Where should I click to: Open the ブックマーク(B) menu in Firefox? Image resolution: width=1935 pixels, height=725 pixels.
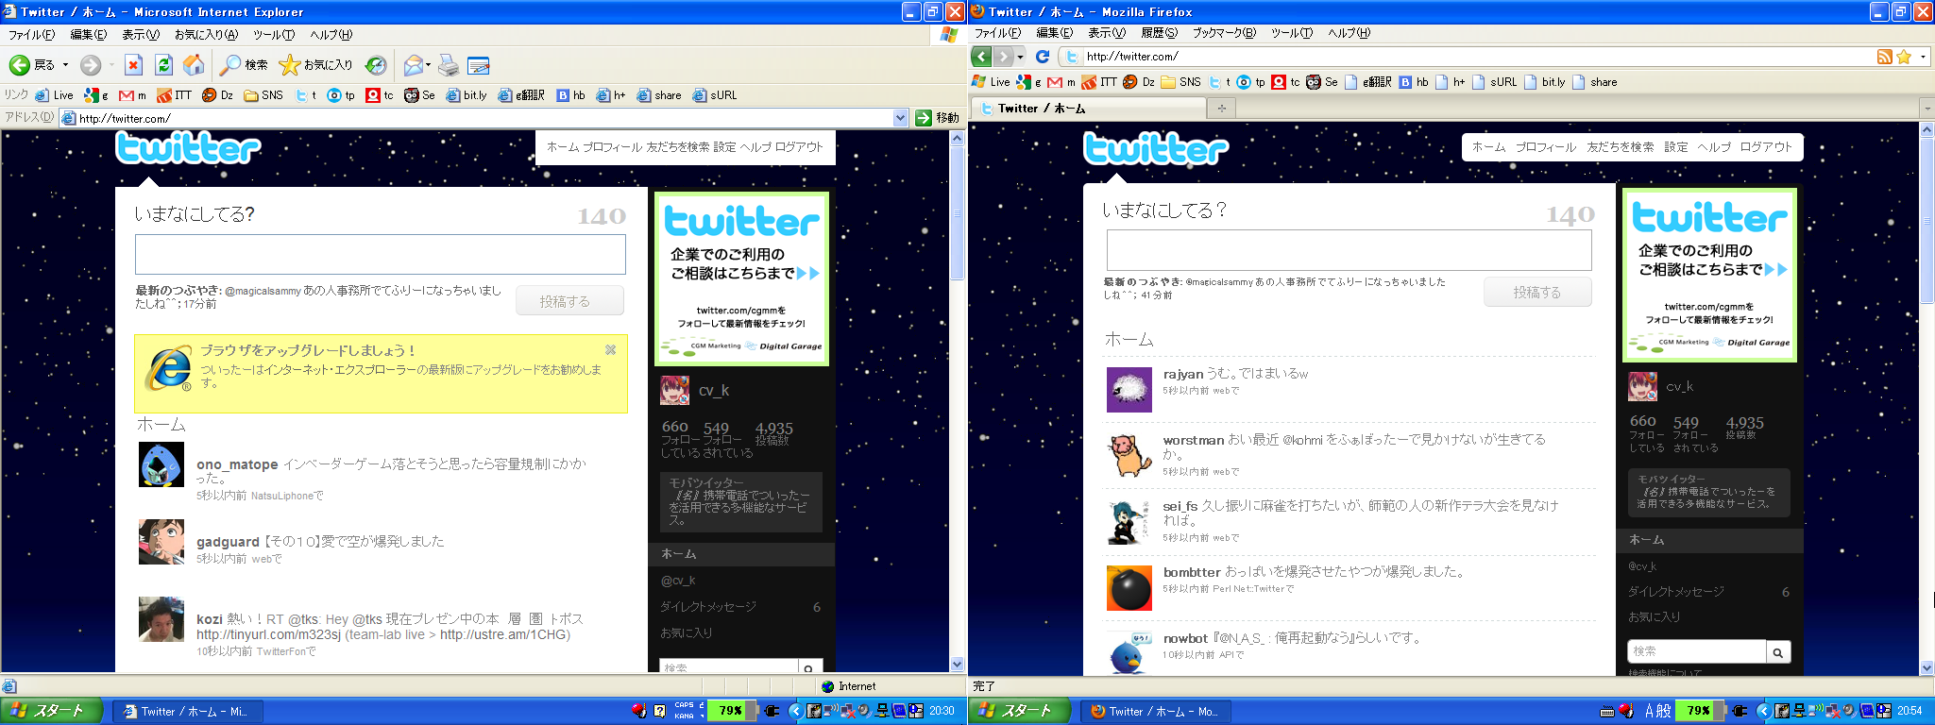click(1224, 33)
